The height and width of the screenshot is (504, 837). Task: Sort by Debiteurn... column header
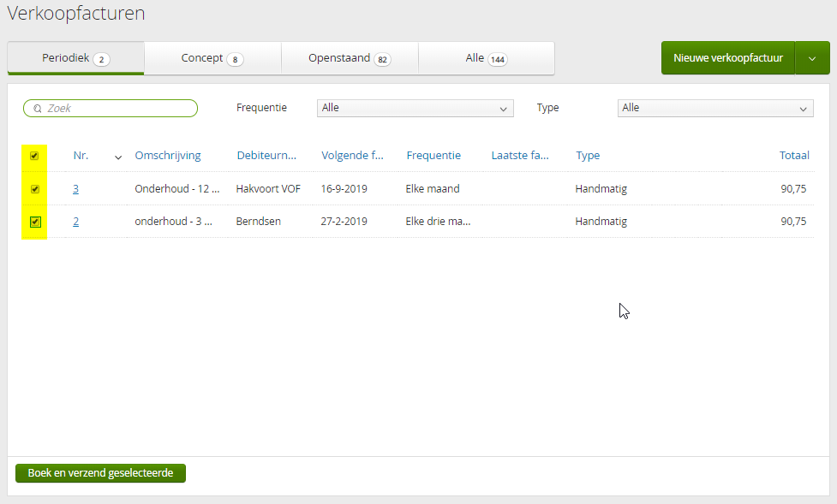266,155
